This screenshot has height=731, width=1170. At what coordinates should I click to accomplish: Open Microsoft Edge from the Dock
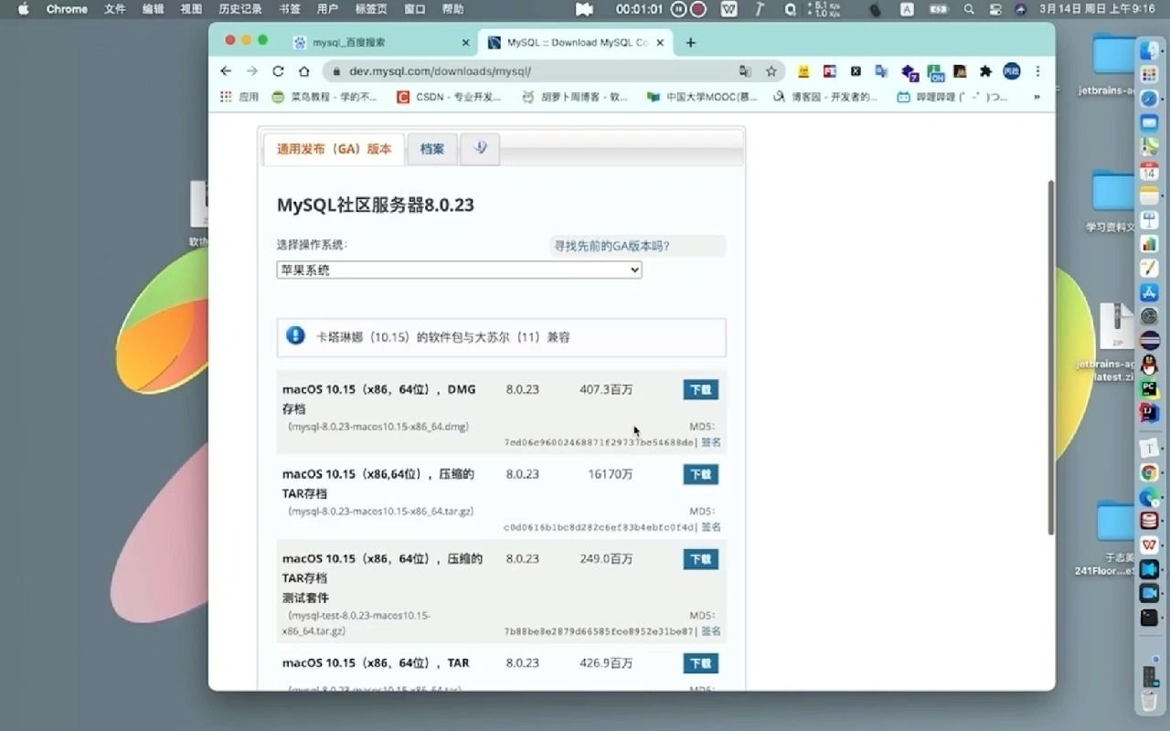(x=1149, y=497)
